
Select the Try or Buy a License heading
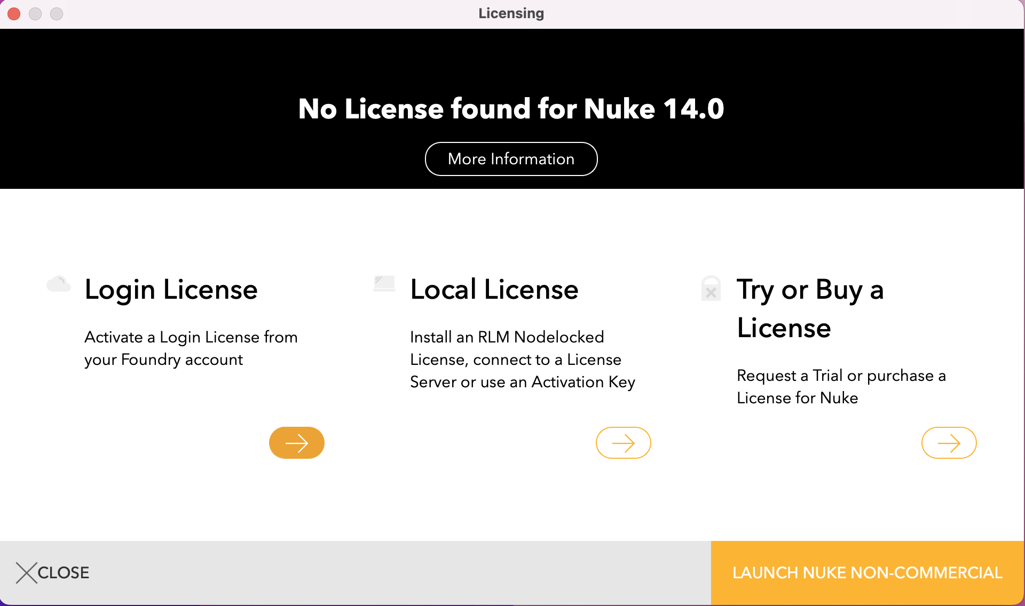click(810, 308)
